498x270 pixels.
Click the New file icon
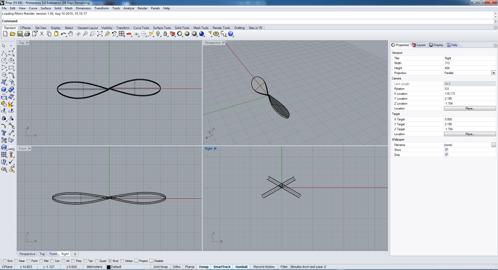(x=5, y=34)
